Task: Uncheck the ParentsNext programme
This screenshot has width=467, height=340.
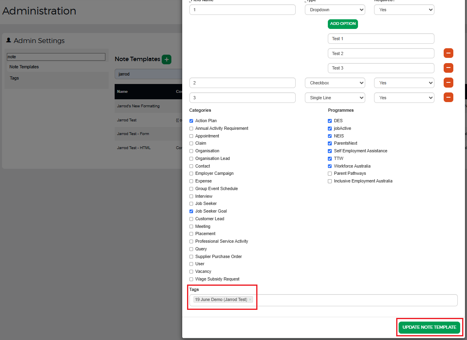Action: point(330,143)
